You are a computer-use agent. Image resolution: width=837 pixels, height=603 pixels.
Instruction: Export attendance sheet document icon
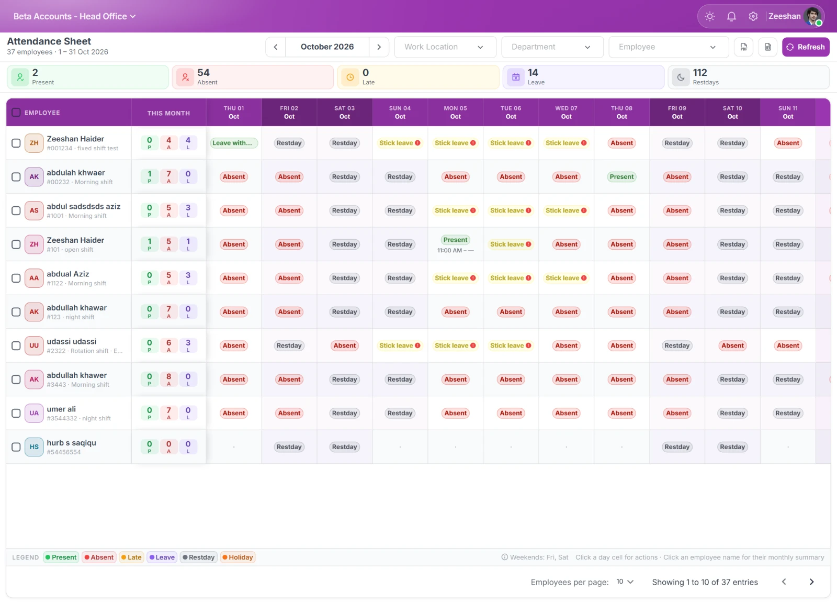[x=768, y=47]
